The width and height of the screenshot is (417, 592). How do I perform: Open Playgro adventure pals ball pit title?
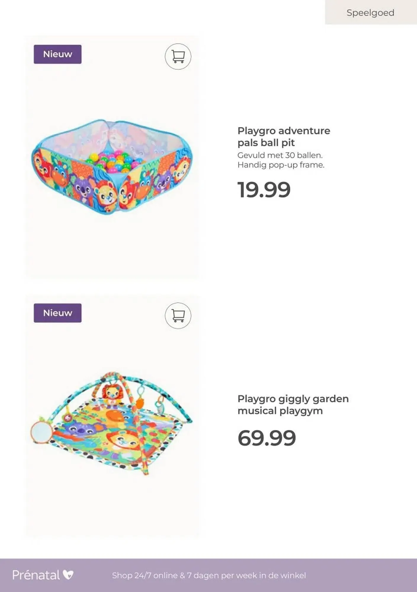click(x=283, y=136)
